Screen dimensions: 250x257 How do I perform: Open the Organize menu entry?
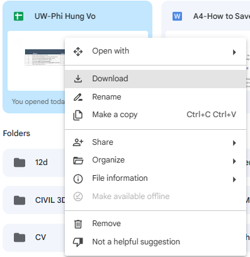tap(156, 161)
